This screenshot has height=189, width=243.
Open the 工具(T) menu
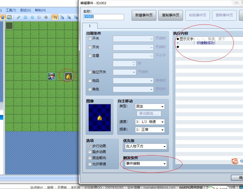[11, 10]
